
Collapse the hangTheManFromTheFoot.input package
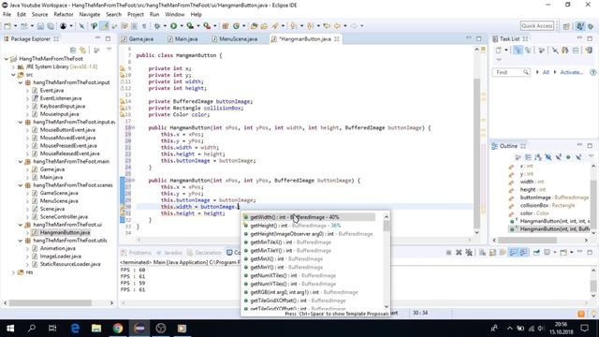(x=21, y=82)
